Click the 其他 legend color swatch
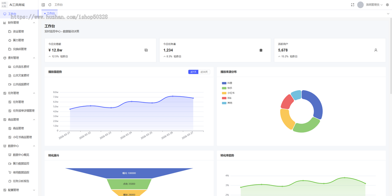The height and width of the screenshot is (196, 392). (x=224, y=103)
